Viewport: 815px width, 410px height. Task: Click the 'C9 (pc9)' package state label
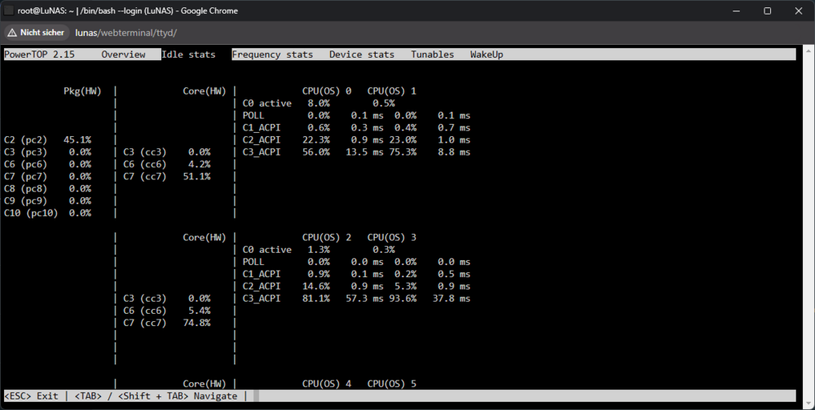pyautogui.click(x=25, y=201)
